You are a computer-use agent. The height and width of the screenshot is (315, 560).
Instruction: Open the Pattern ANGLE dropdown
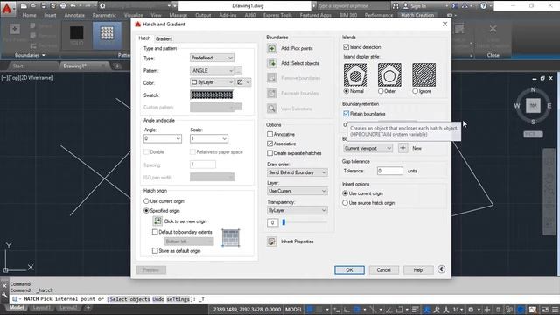tap(212, 70)
